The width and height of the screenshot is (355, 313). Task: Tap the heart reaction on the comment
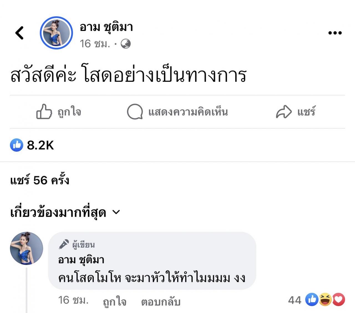[339, 300]
